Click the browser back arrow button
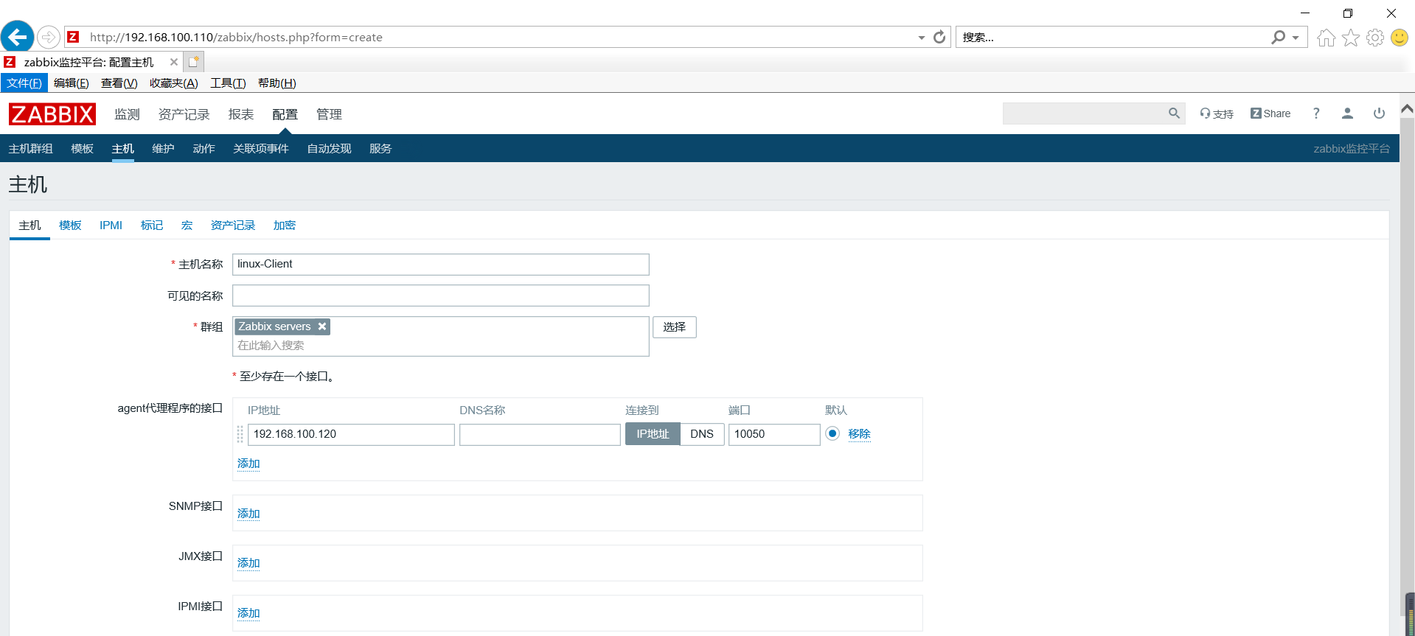 click(18, 37)
